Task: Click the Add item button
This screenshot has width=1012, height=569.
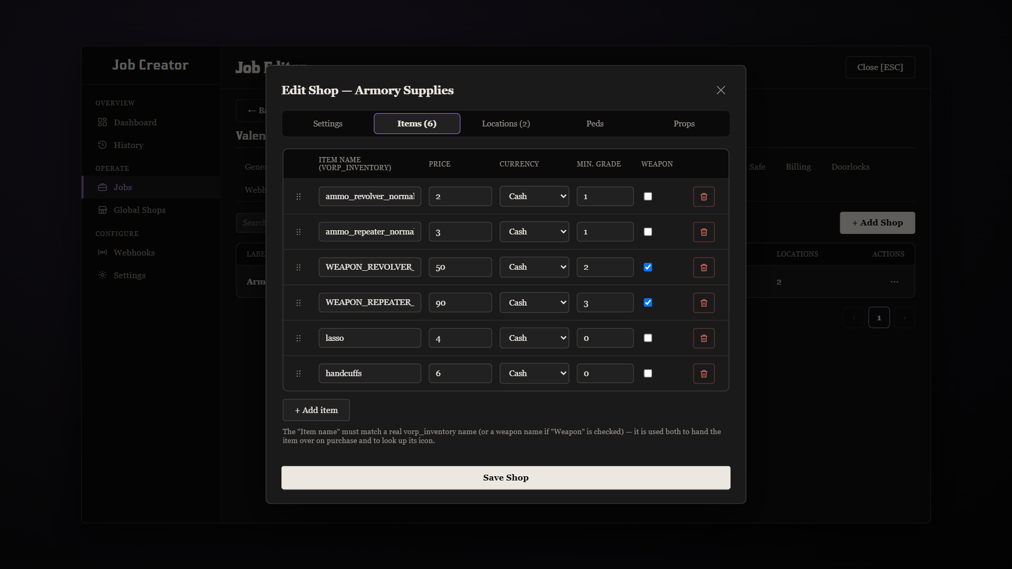Action: point(316,410)
